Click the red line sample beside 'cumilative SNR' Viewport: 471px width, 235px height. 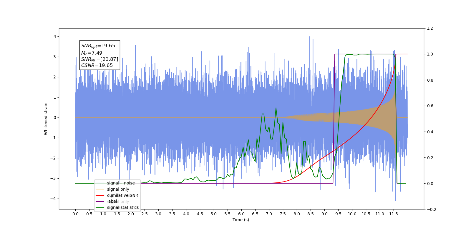click(x=100, y=195)
